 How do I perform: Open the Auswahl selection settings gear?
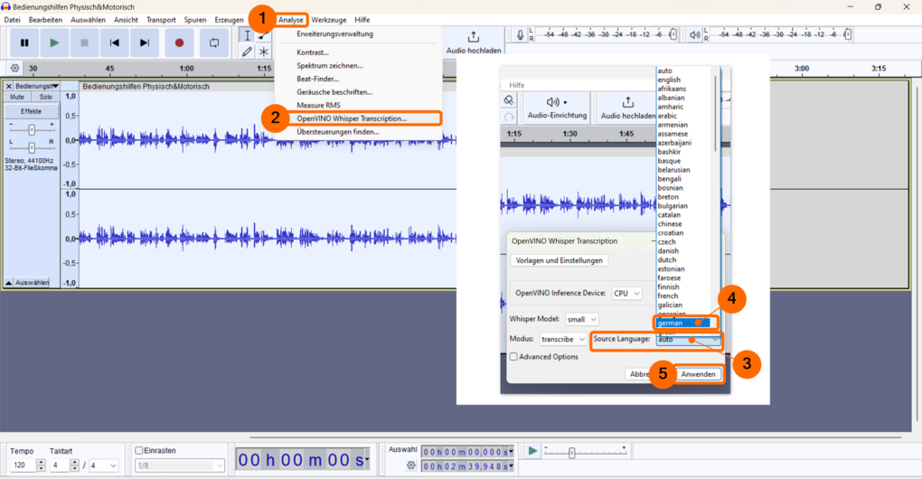pyautogui.click(x=410, y=465)
